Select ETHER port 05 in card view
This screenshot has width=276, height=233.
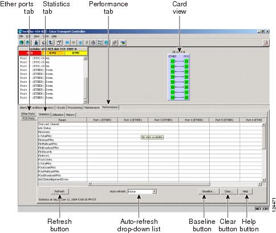172,82
